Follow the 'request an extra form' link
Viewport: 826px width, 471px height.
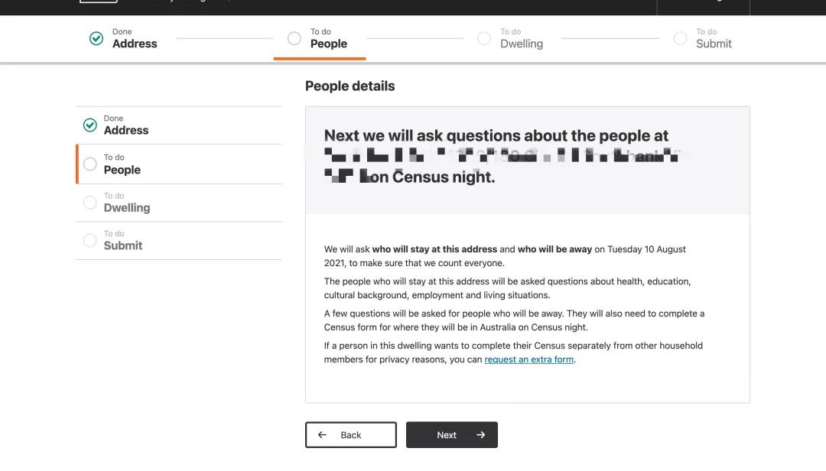(528, 359)
